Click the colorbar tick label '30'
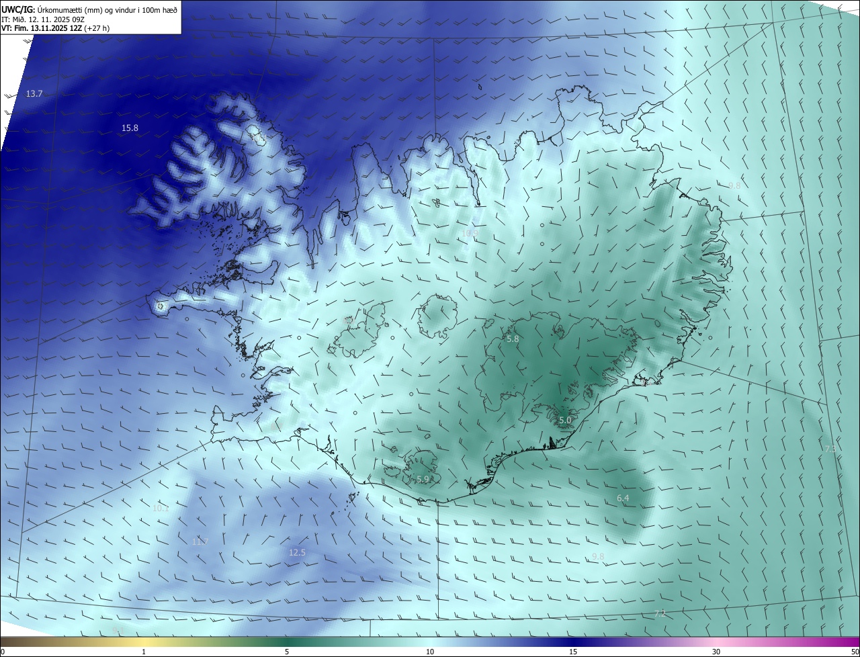 coord(716,652)
